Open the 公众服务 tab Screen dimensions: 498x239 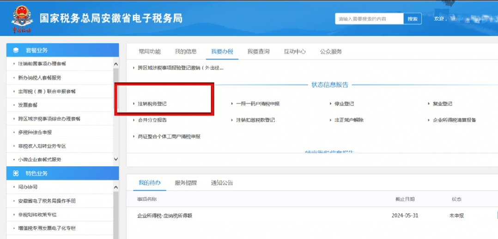[x=331, y=52]
